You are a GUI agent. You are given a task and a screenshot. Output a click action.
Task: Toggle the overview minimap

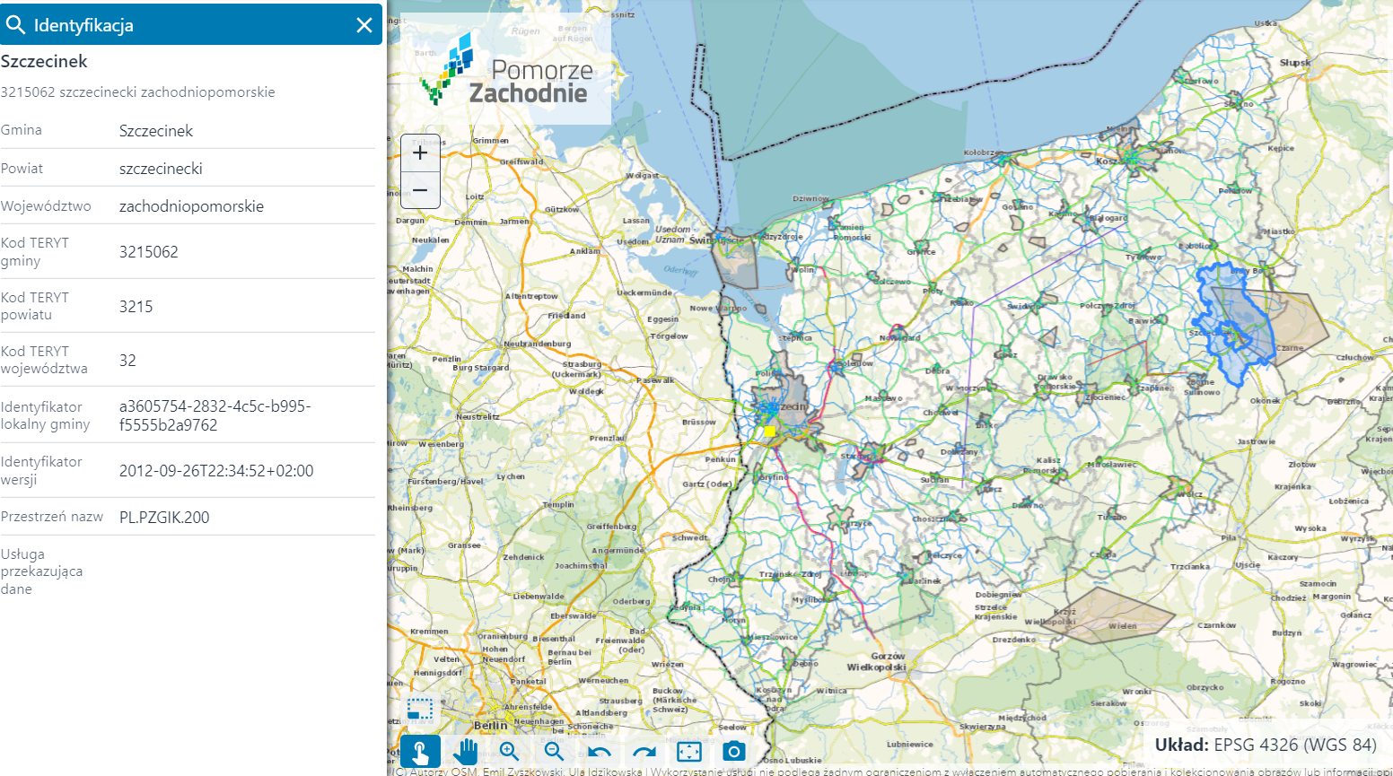coord(419,710)
